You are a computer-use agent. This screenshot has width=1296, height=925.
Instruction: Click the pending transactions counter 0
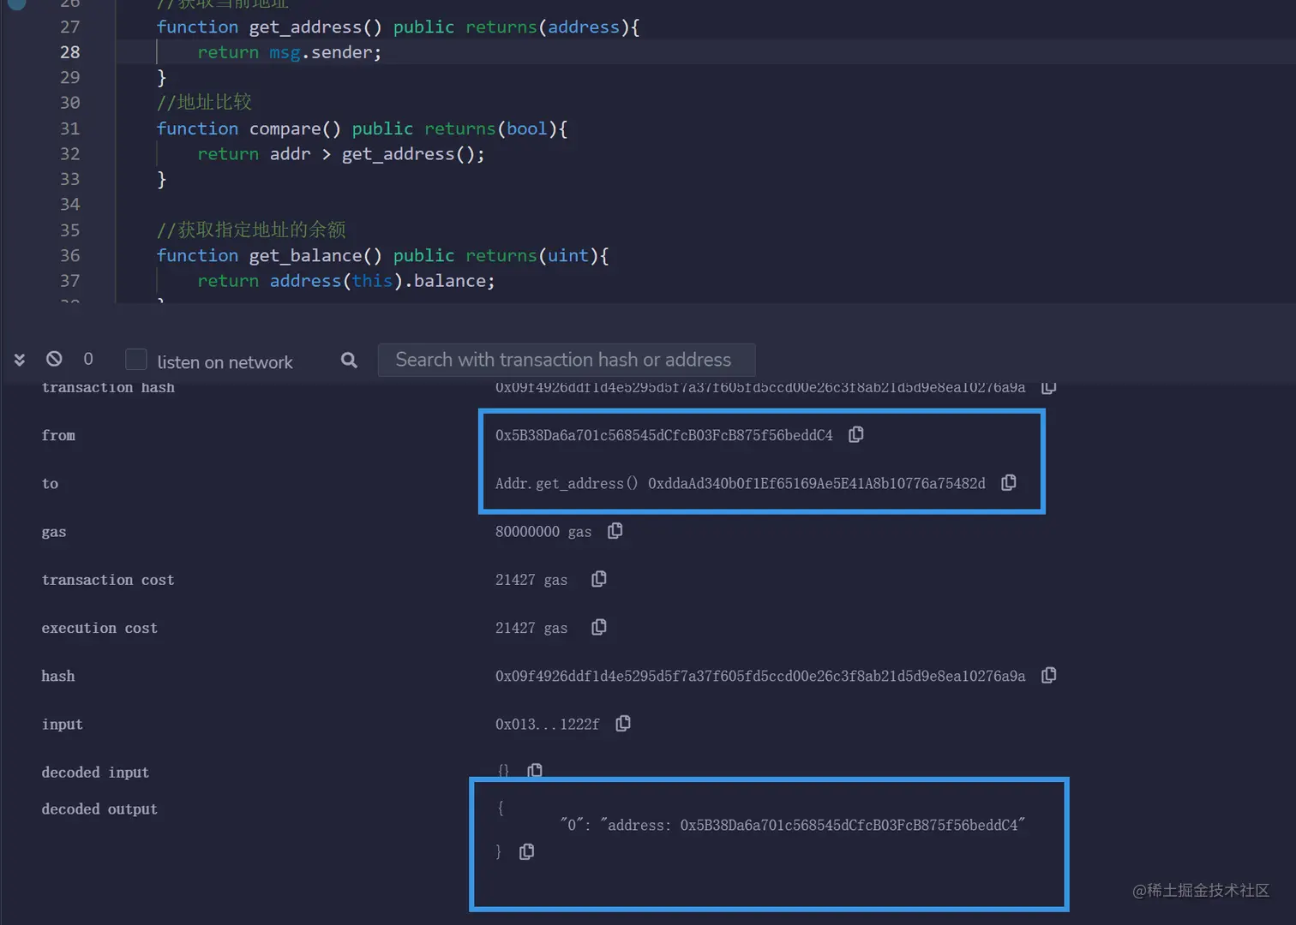tap(88, 359)
